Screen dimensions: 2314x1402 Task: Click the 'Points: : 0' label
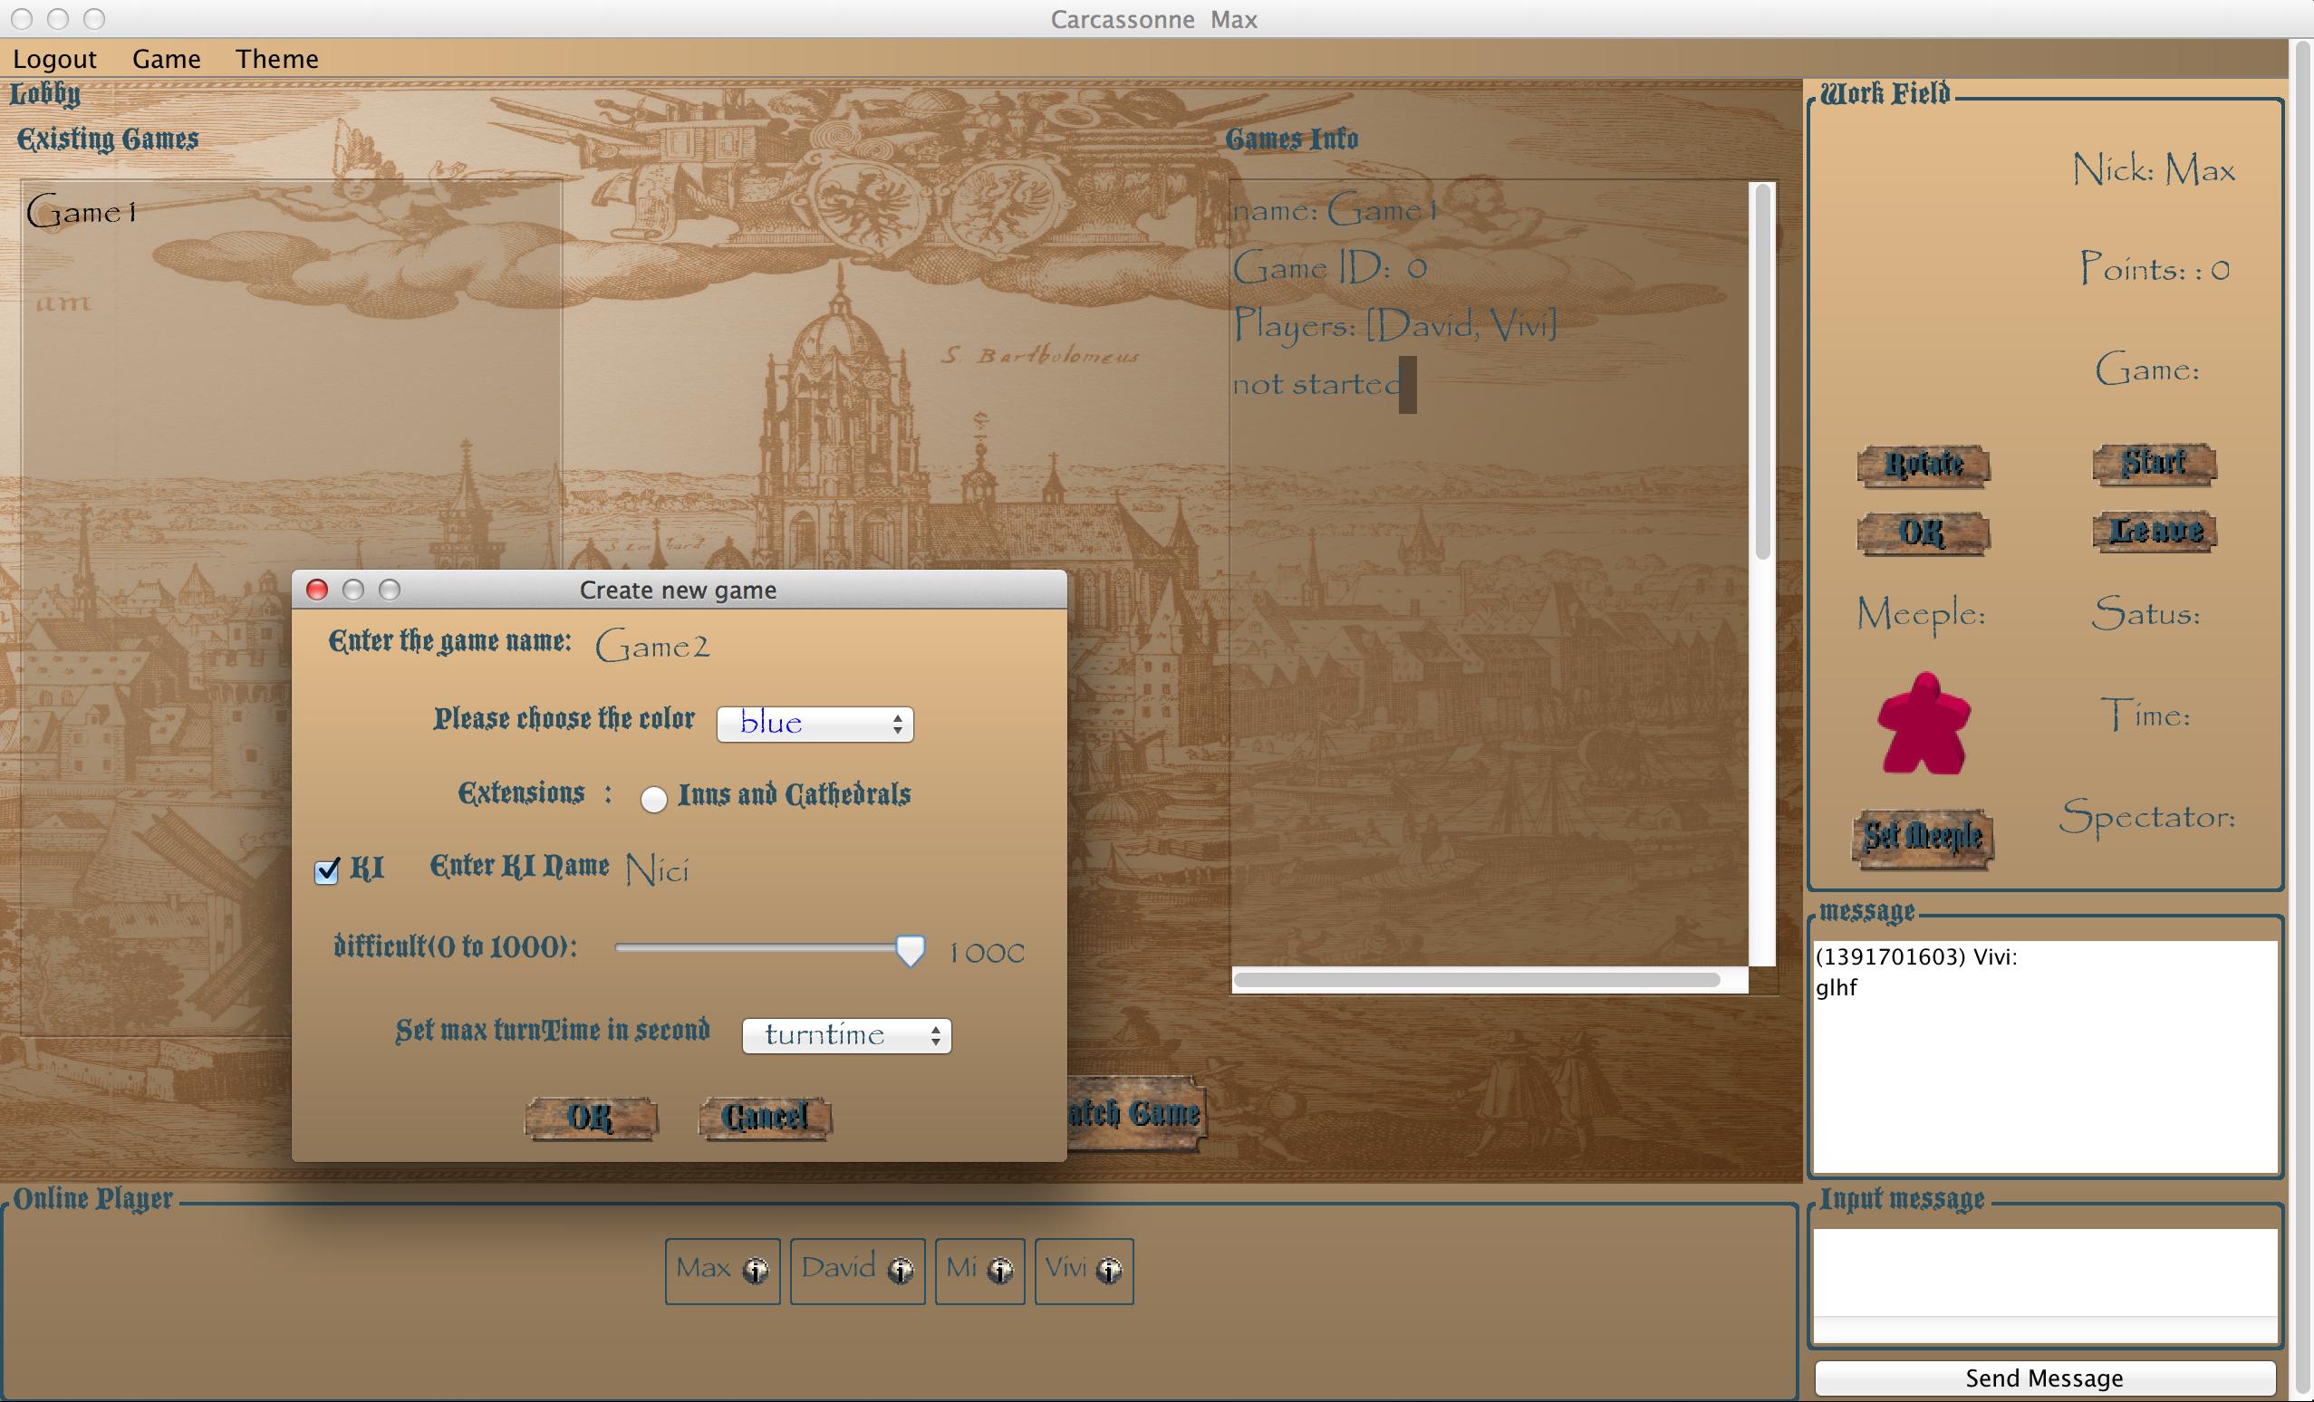(x=2155, y=270)
